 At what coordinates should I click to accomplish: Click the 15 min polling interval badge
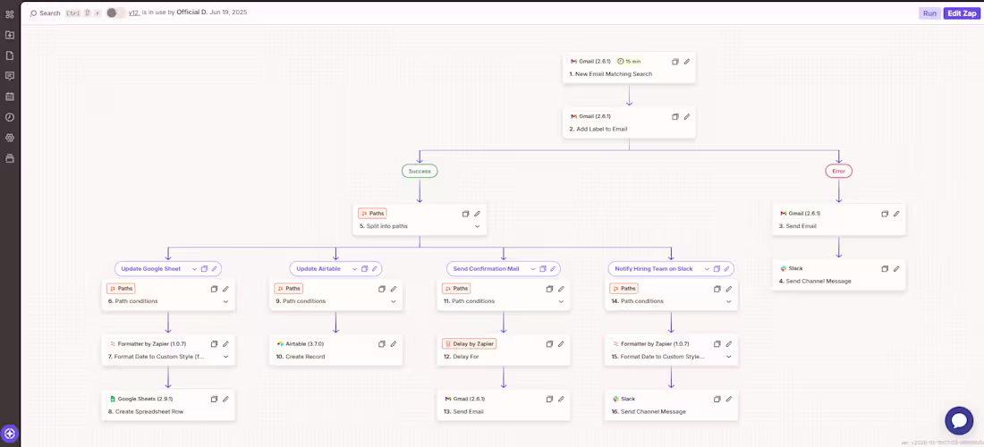click(631, 62)
